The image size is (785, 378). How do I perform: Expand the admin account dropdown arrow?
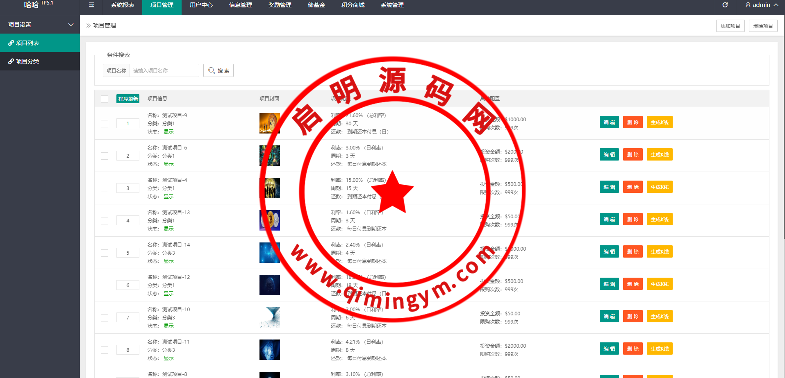coord(776,5)
